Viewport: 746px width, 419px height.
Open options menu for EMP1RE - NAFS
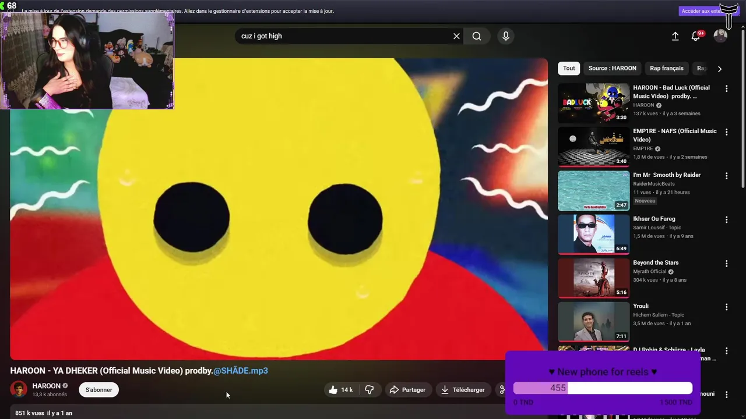[x=726, y=132]
